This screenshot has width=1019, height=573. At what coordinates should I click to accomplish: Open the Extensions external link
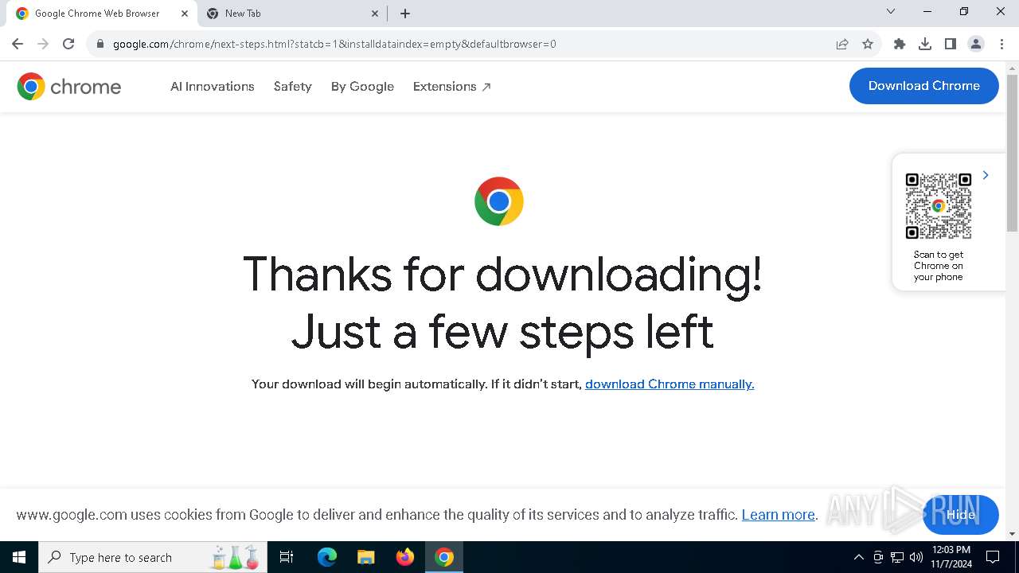451,86
